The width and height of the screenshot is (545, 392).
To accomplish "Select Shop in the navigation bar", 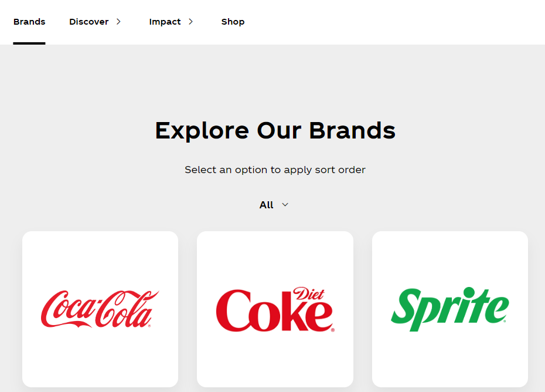I will pos(233,22).
